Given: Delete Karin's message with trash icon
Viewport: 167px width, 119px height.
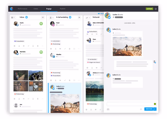Looking at the screenshot, I should [x=38, y=46].
